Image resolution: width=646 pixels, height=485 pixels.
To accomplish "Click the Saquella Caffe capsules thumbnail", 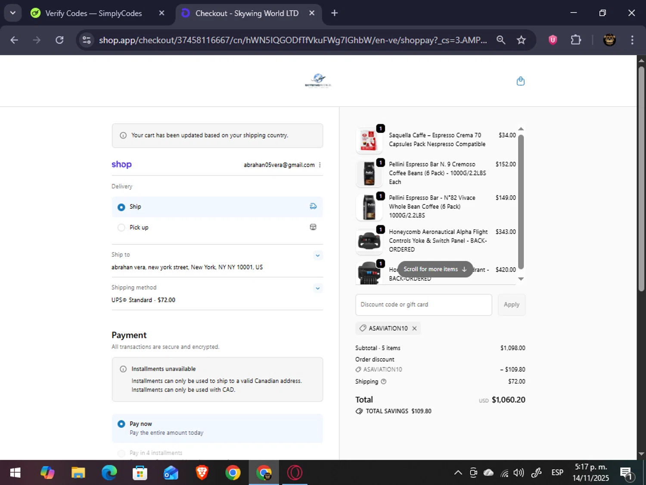I will (x=369, y=140).
